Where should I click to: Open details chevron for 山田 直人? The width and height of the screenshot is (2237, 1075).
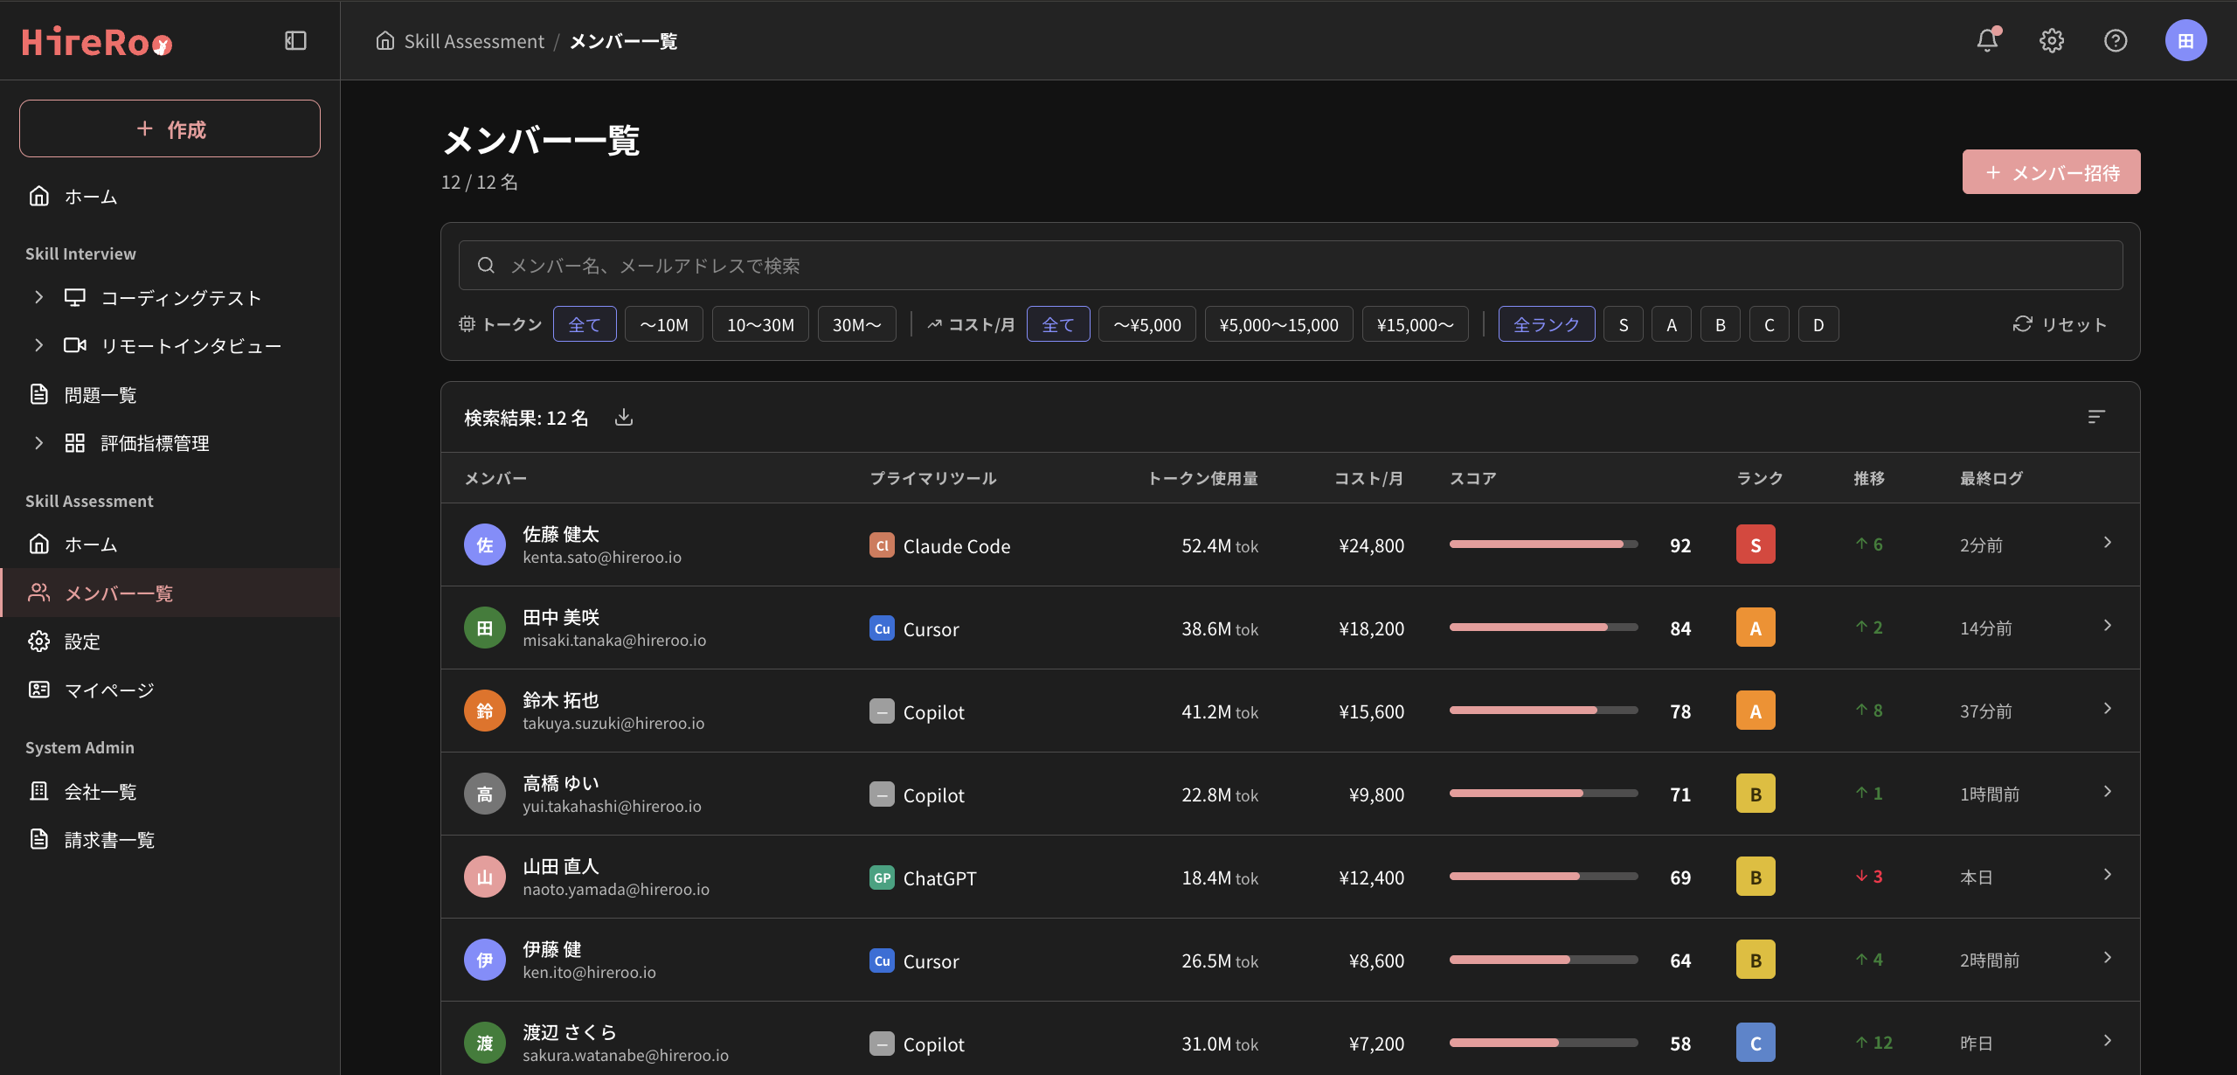2108,875
